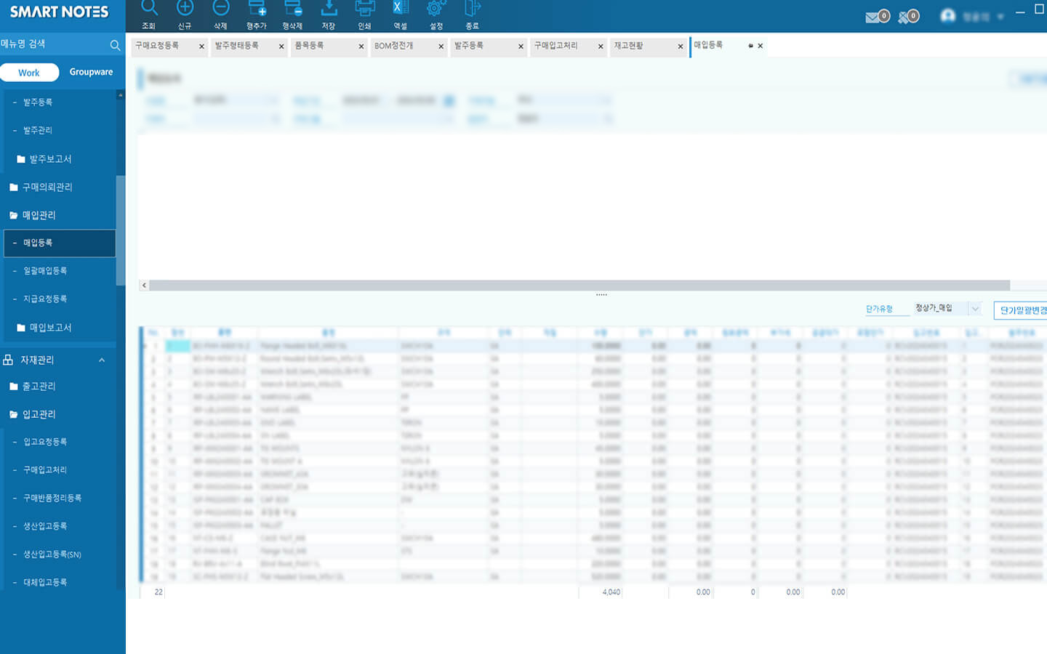This screenshot has height=654, width=1047.
Task: Click the 삭제 delete icon
Action: pos(220,10)
